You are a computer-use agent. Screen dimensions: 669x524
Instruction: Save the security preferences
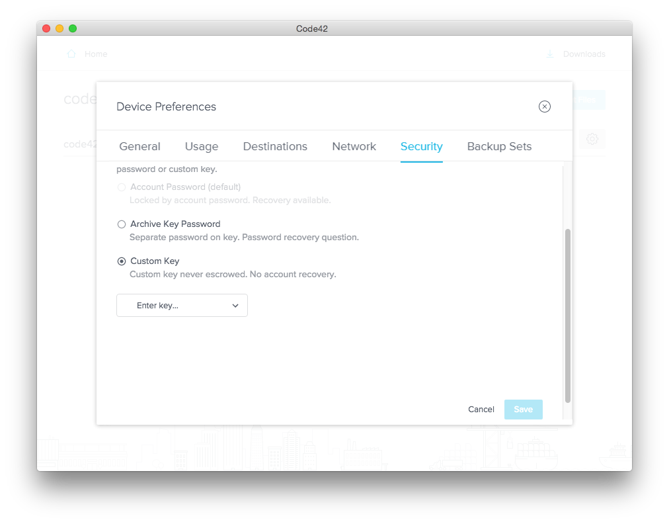tap(523, 409)
